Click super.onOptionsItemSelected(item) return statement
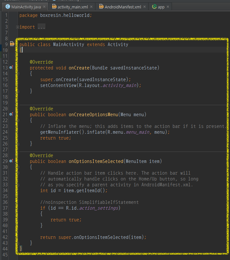This screenshot has width=230, height=260. (93, 237)
